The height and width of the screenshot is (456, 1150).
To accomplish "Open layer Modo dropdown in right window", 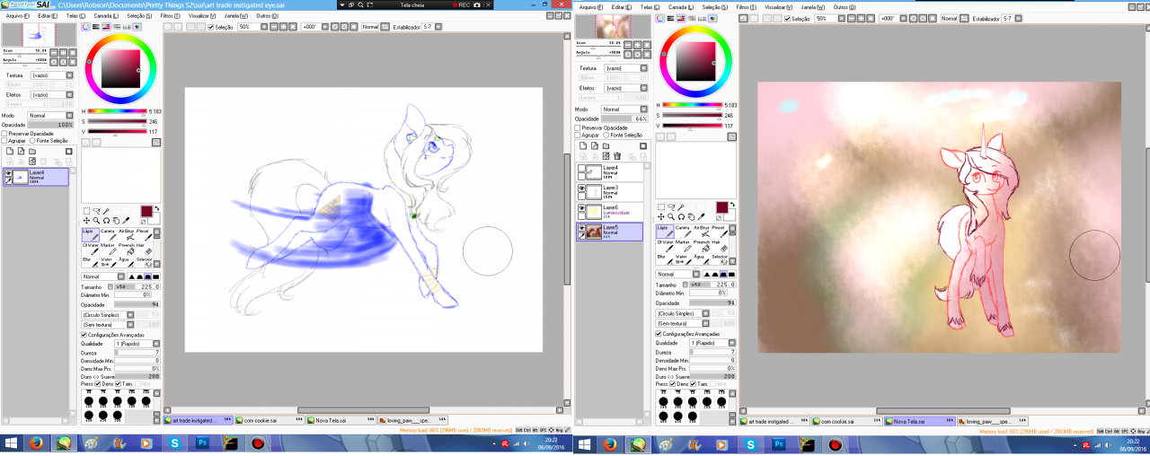I will point(623,110).
